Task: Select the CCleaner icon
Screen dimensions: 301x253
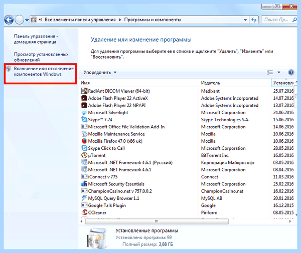Action: [84, 212]
